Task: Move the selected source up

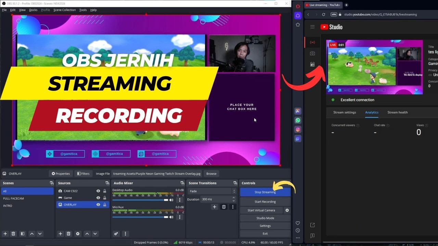Action: [x=87, y=234]
